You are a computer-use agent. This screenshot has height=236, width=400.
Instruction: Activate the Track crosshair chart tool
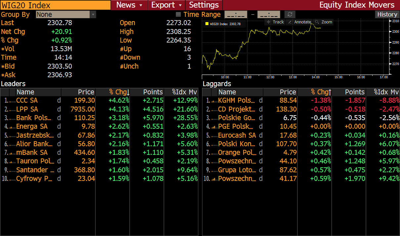(275, 22)
